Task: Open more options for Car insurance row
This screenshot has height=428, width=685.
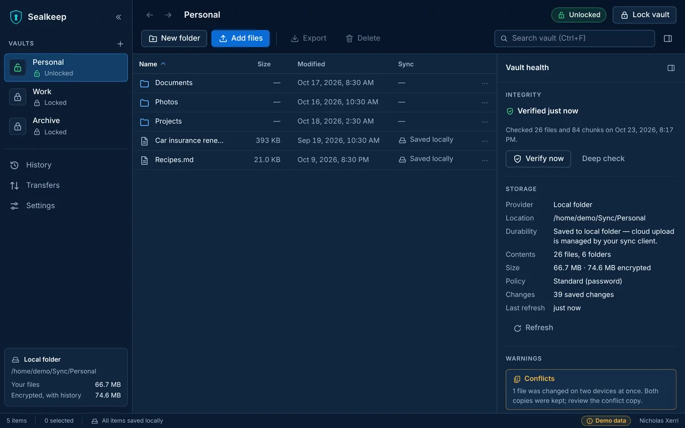Action: (x=485, y=141)
